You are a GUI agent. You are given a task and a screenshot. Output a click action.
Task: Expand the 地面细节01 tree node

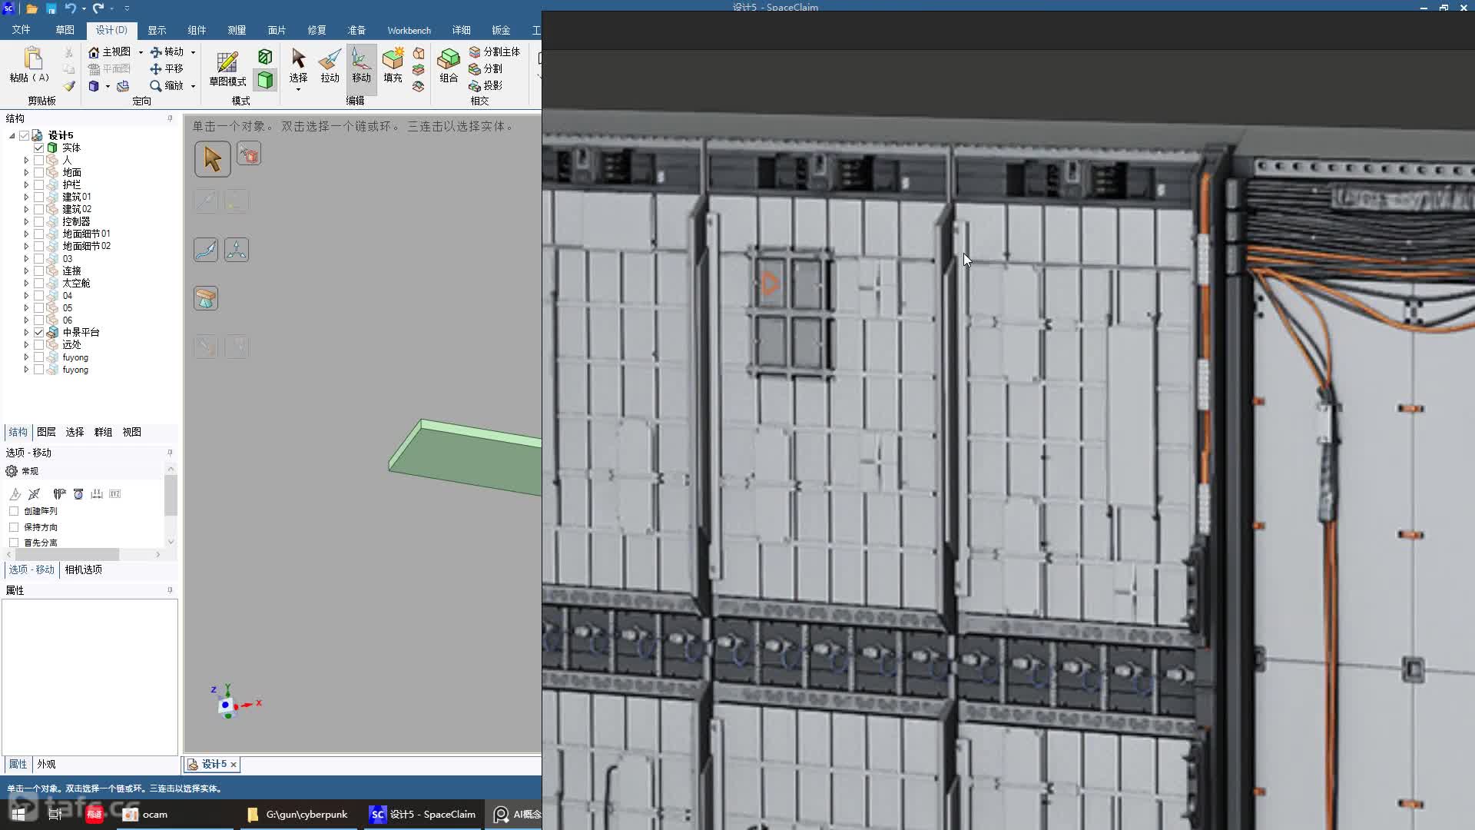pyautogui.click(x=26, y=234)
